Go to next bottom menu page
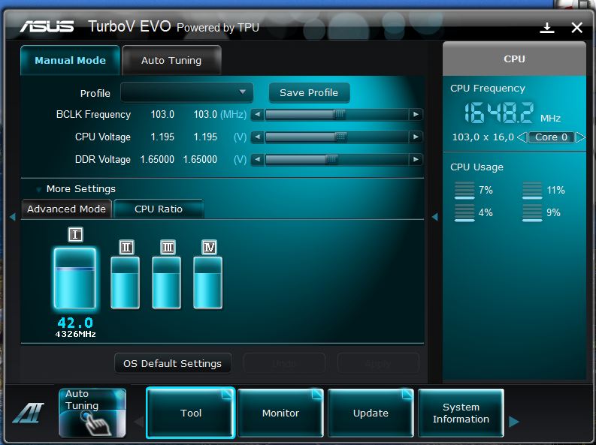 click(514, 421)
